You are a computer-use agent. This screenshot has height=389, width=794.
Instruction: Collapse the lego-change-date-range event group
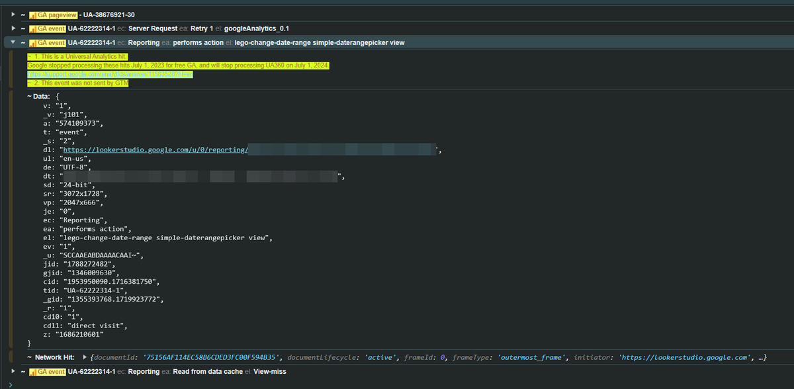[13, 42]
